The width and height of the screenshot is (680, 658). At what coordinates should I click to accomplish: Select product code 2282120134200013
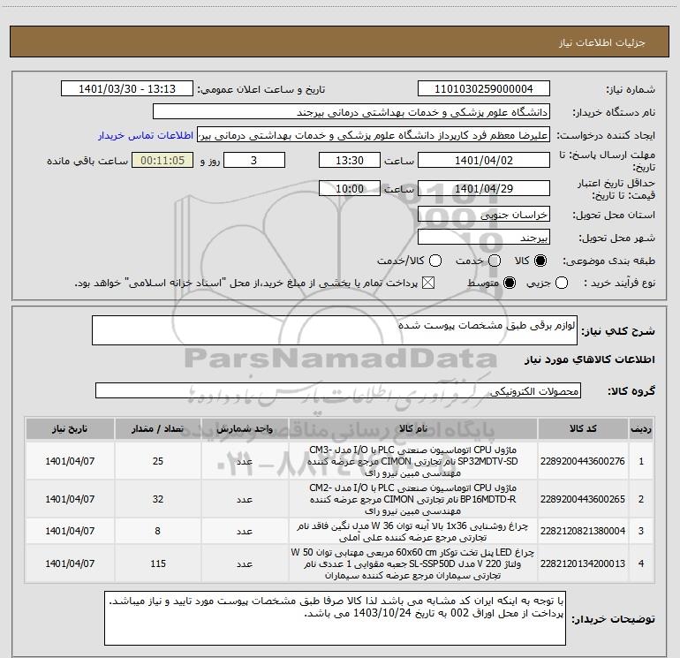coord(583,563)
